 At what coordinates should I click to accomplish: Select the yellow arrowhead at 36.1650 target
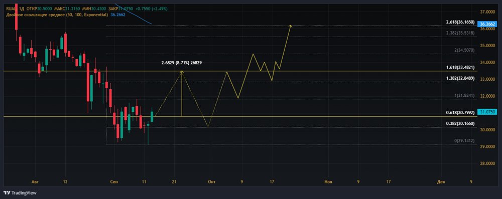pos(291,26)
